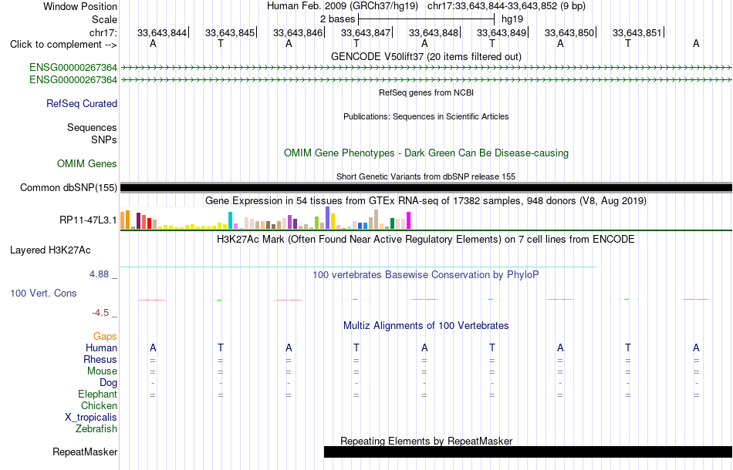The height and width of the screenshot is (470, 733).
Task: Click the Sequences track label
Action: pos(92,127)
